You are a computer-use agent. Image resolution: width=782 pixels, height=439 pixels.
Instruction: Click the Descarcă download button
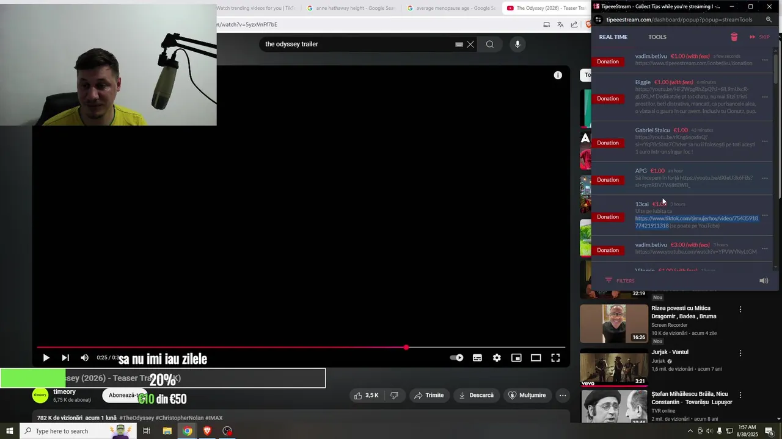[x=476, y=395]
